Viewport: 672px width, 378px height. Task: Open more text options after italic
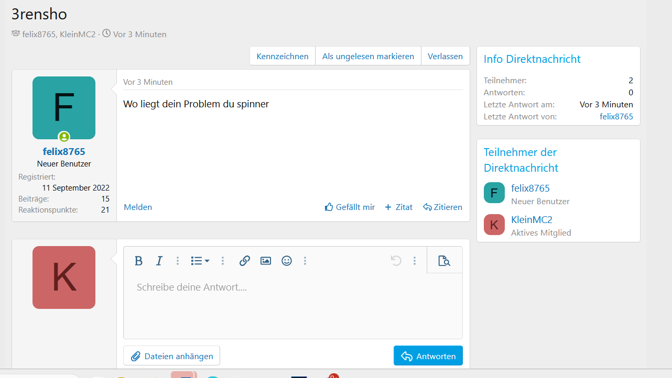pyautogui.click(x=178, y=261)
